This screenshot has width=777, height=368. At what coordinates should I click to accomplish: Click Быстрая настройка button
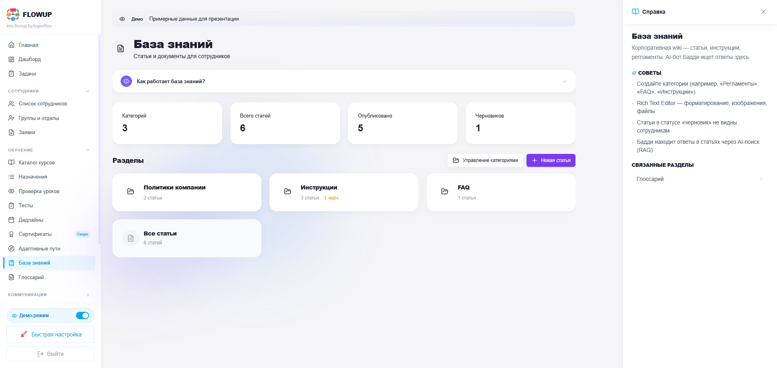(x=50, y=334)
